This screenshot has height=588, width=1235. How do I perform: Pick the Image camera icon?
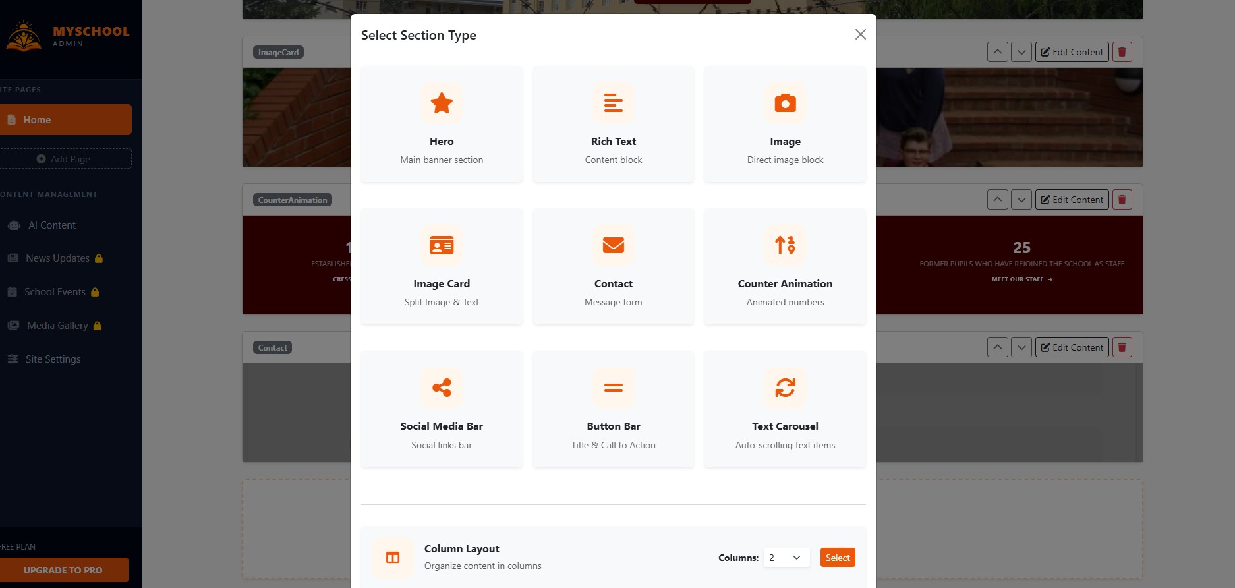pyautogui.click(x=785, y=103)
